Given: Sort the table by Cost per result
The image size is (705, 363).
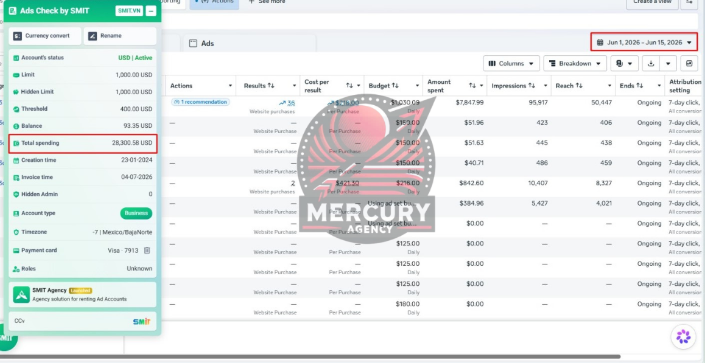Looking at the screenshot, I should coord(349,85).
